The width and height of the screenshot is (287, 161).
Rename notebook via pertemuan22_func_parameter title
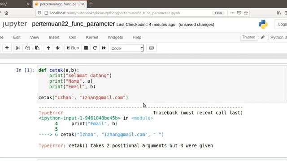[x=73, y=24]
